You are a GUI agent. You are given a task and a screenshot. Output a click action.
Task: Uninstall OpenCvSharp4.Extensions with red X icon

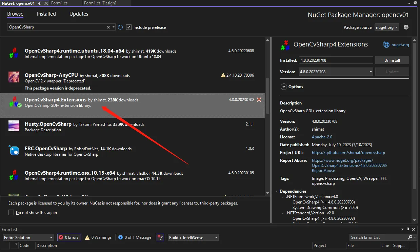pyautogui.click(x=259, y=100)
